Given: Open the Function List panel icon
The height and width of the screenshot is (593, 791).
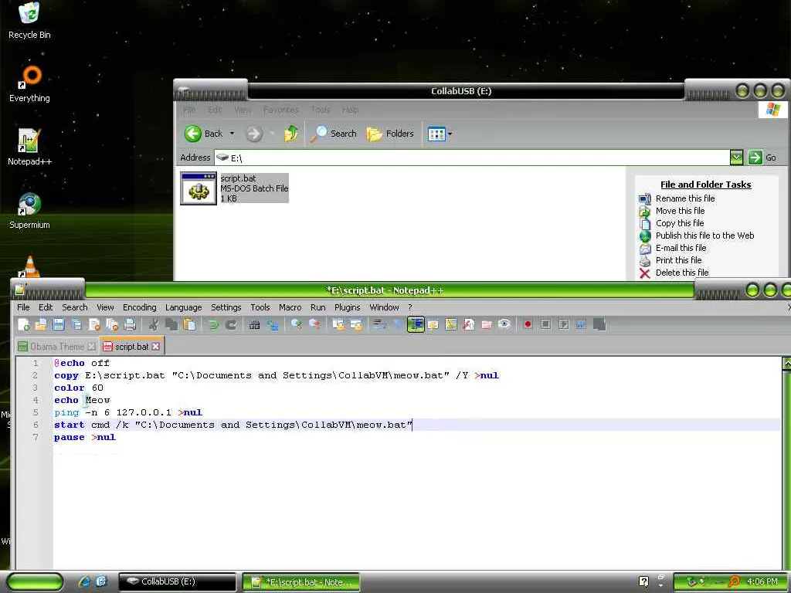Looking at the screenshot, I should [469, 325].
